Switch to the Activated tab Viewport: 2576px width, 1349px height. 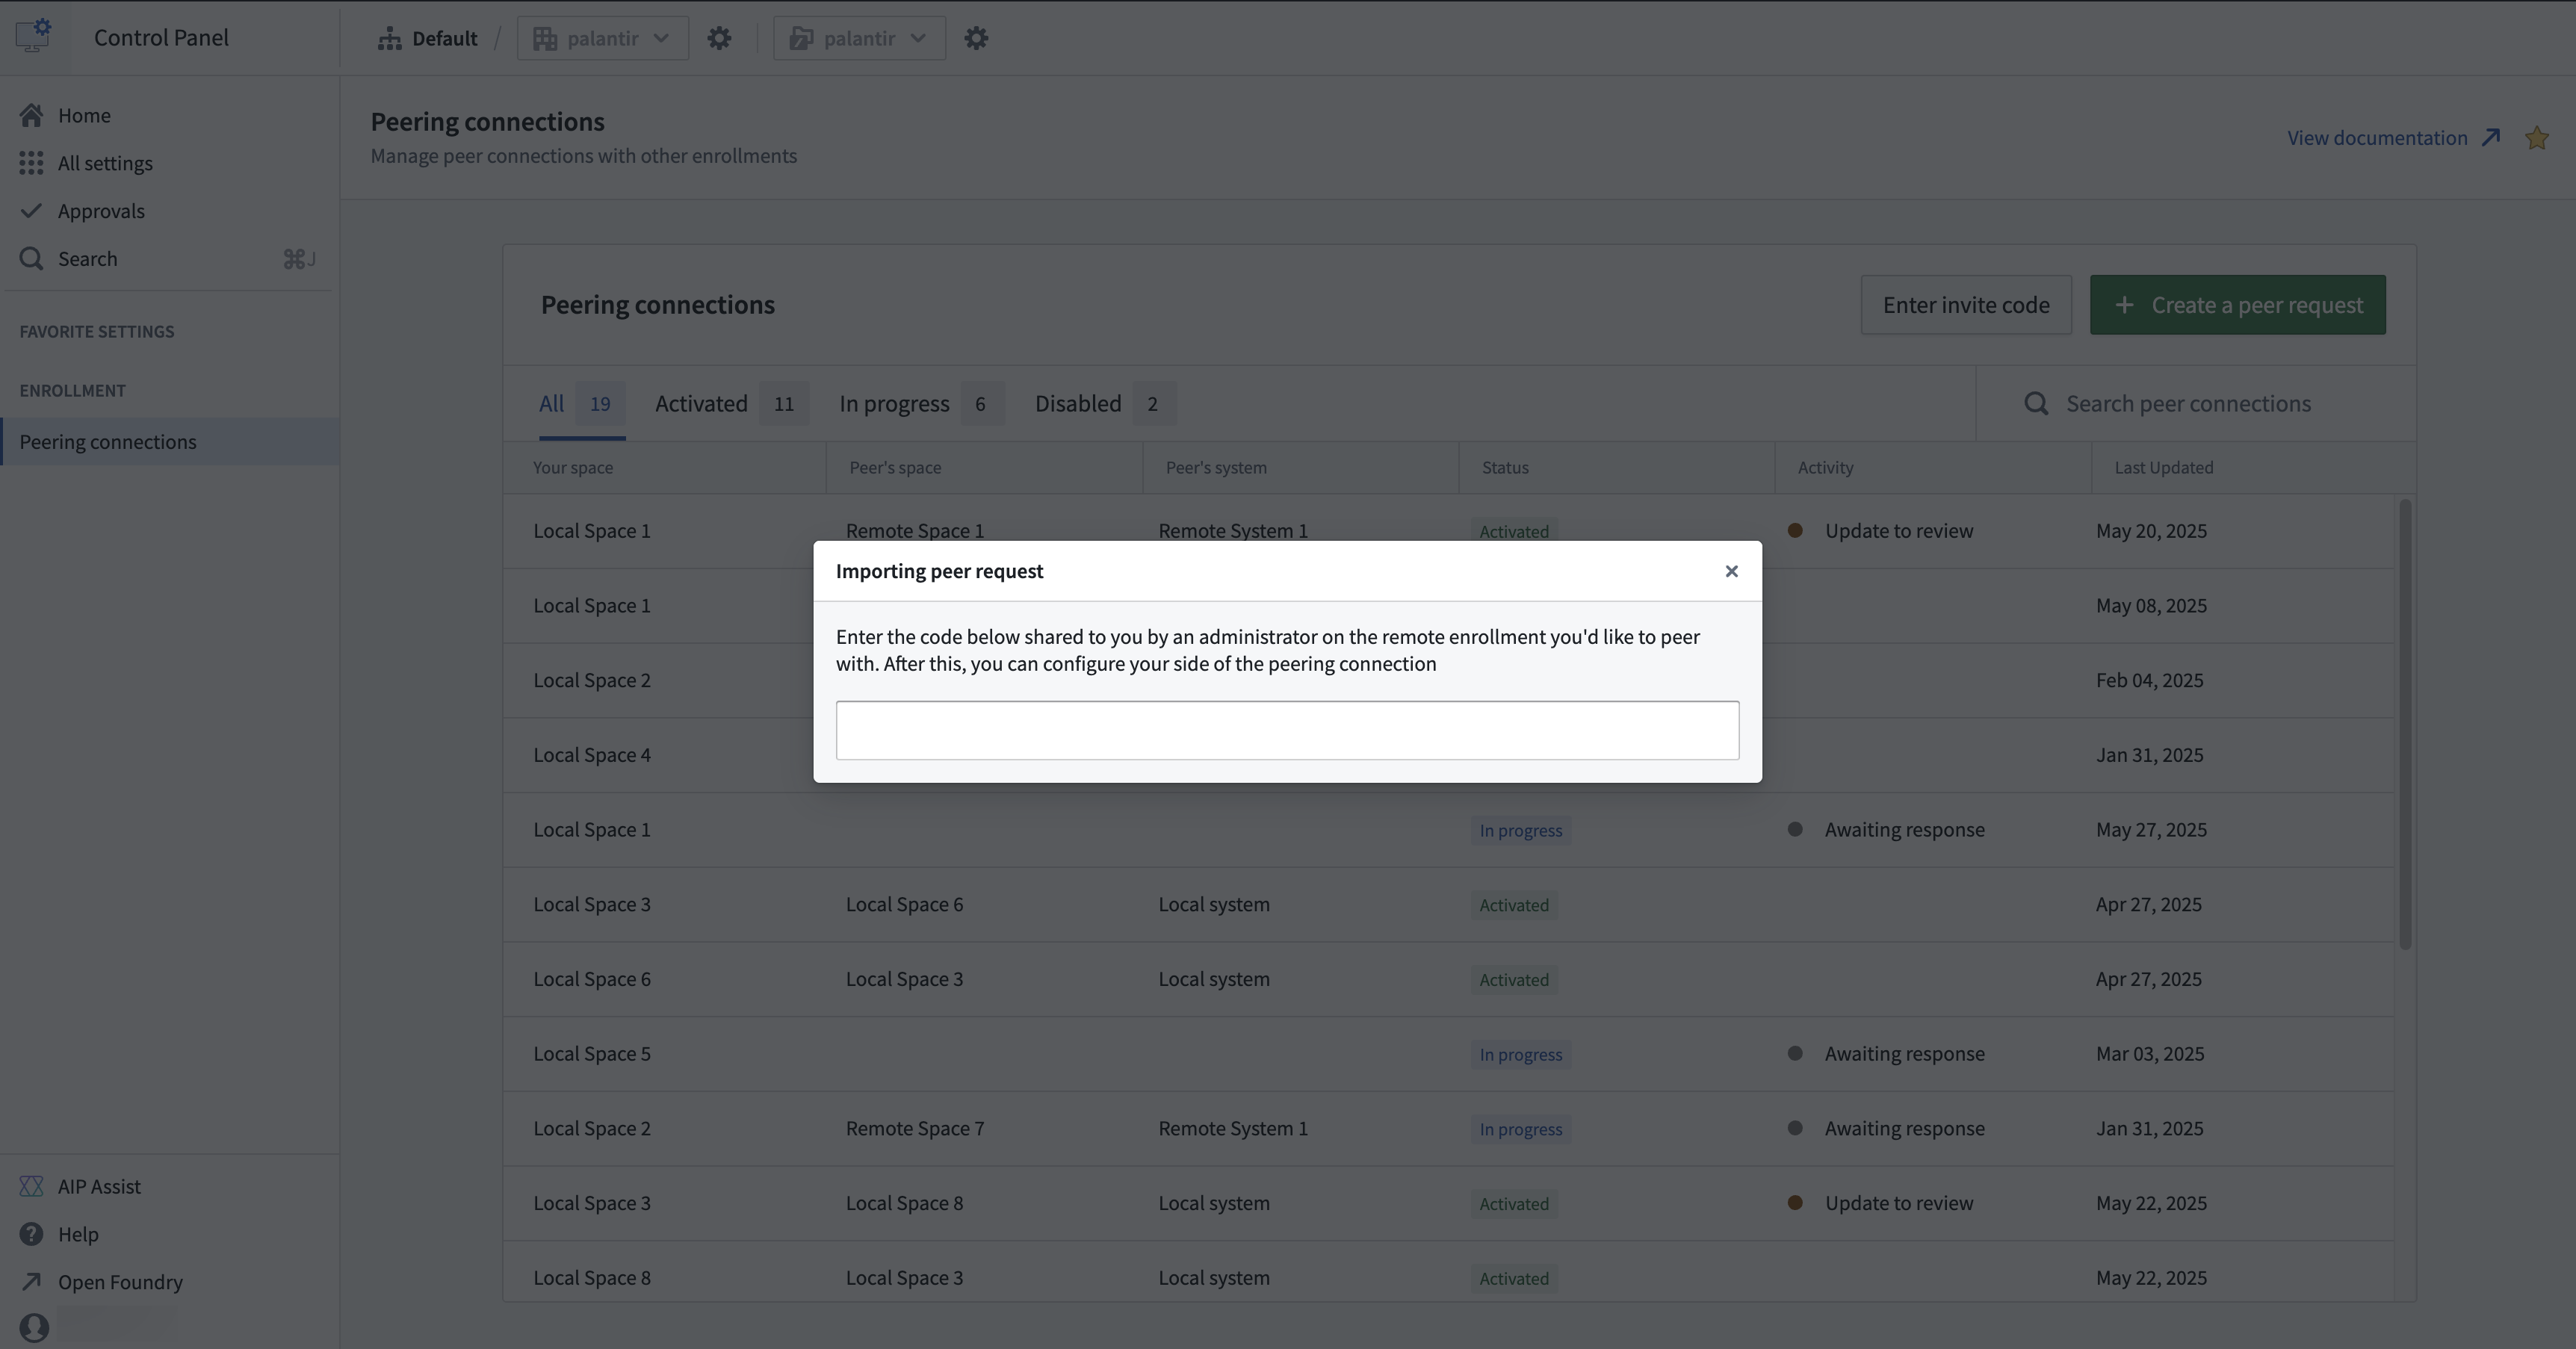(701, 403)
